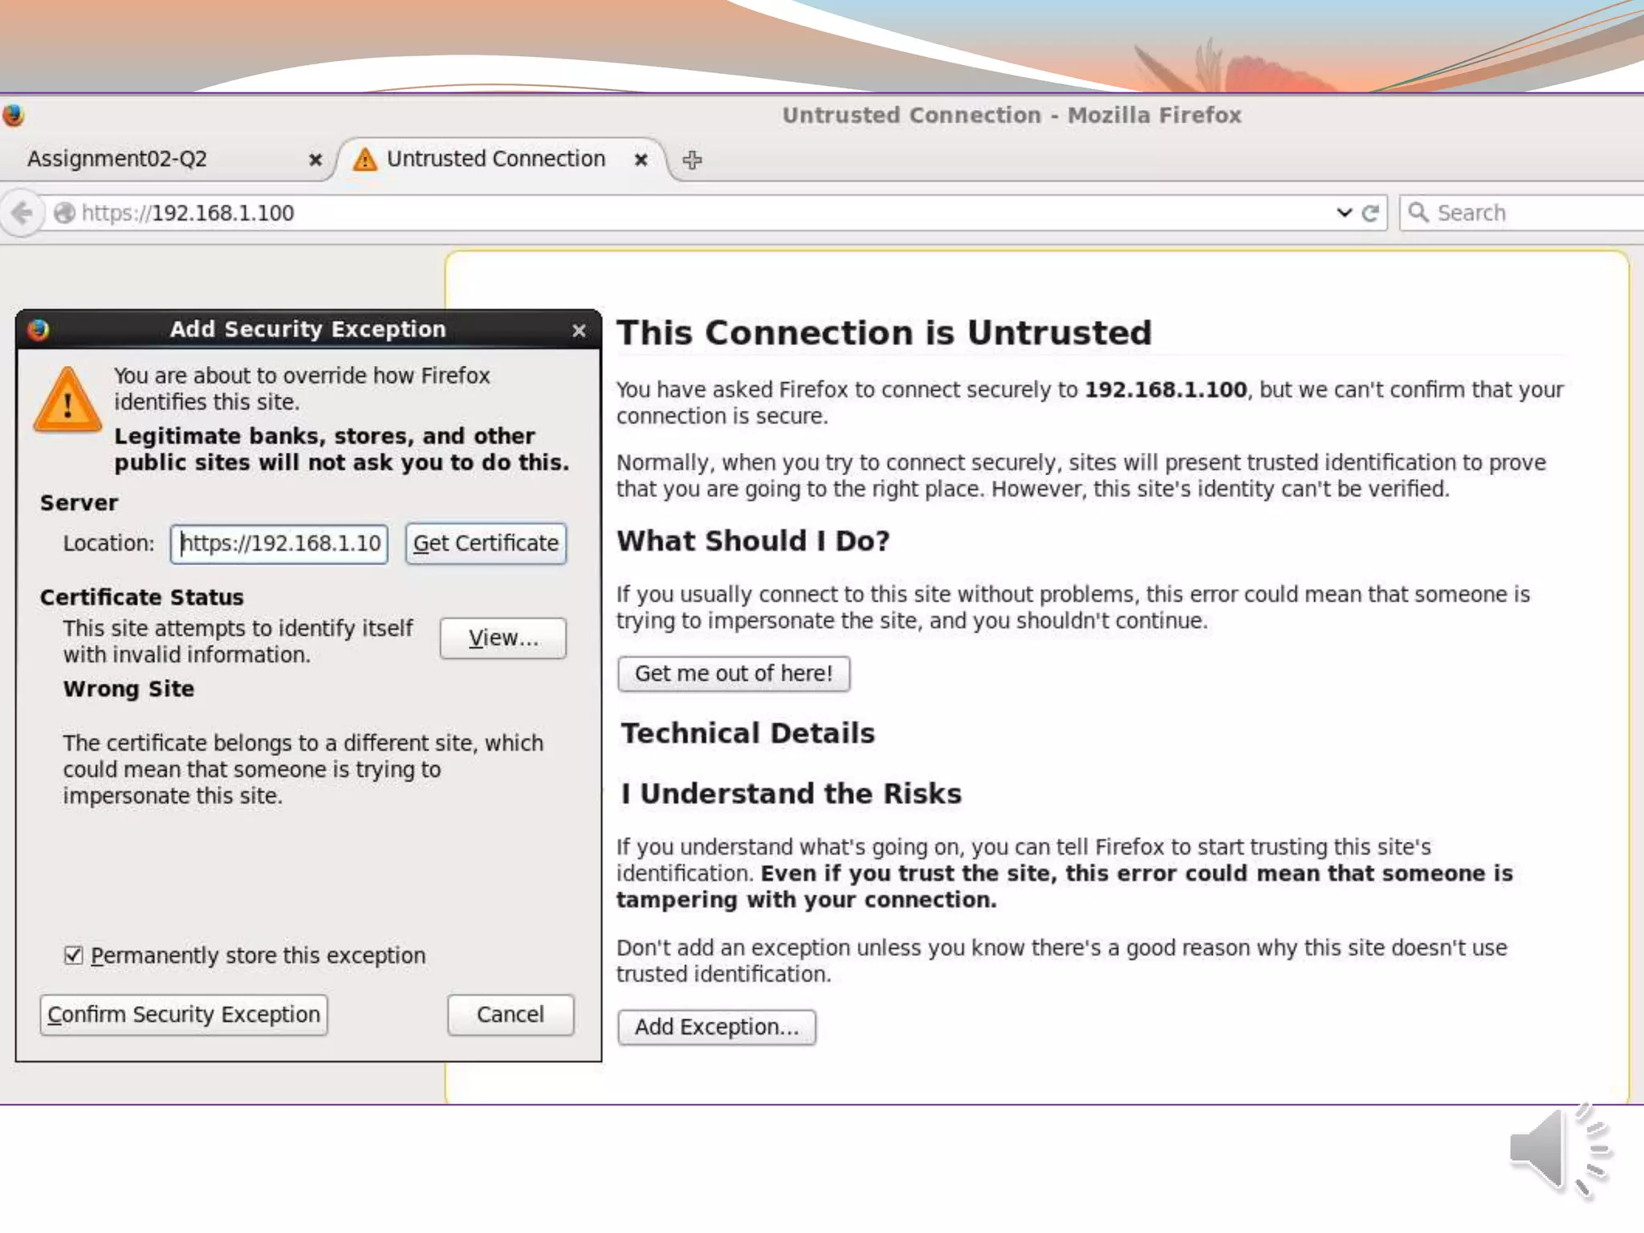Expand the Technical Details section

point(747,733)
